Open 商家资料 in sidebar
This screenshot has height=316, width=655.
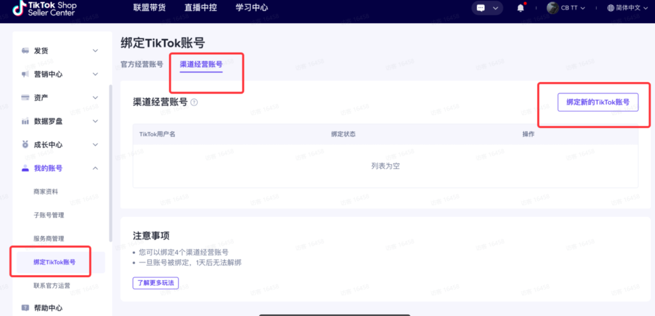(45, 191)
